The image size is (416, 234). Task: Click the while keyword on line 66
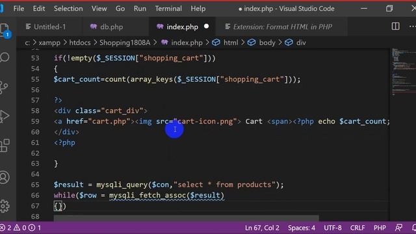[64, 195]
